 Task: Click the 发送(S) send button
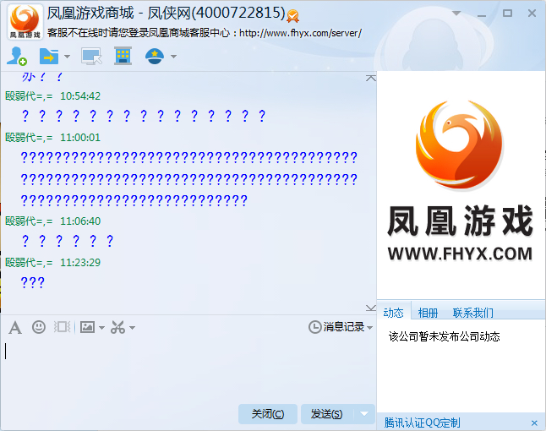pos(326,414)
